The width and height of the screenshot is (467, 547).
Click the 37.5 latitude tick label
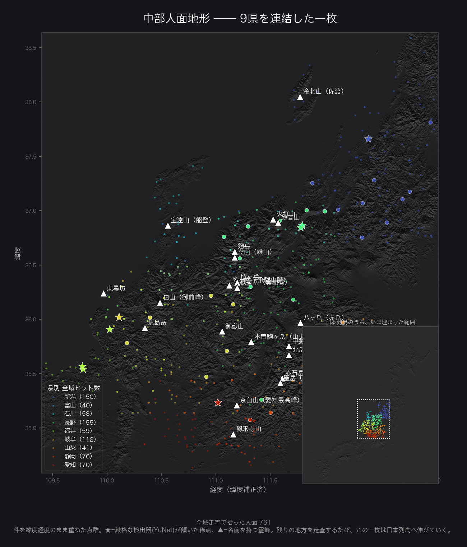pos(31,156)
